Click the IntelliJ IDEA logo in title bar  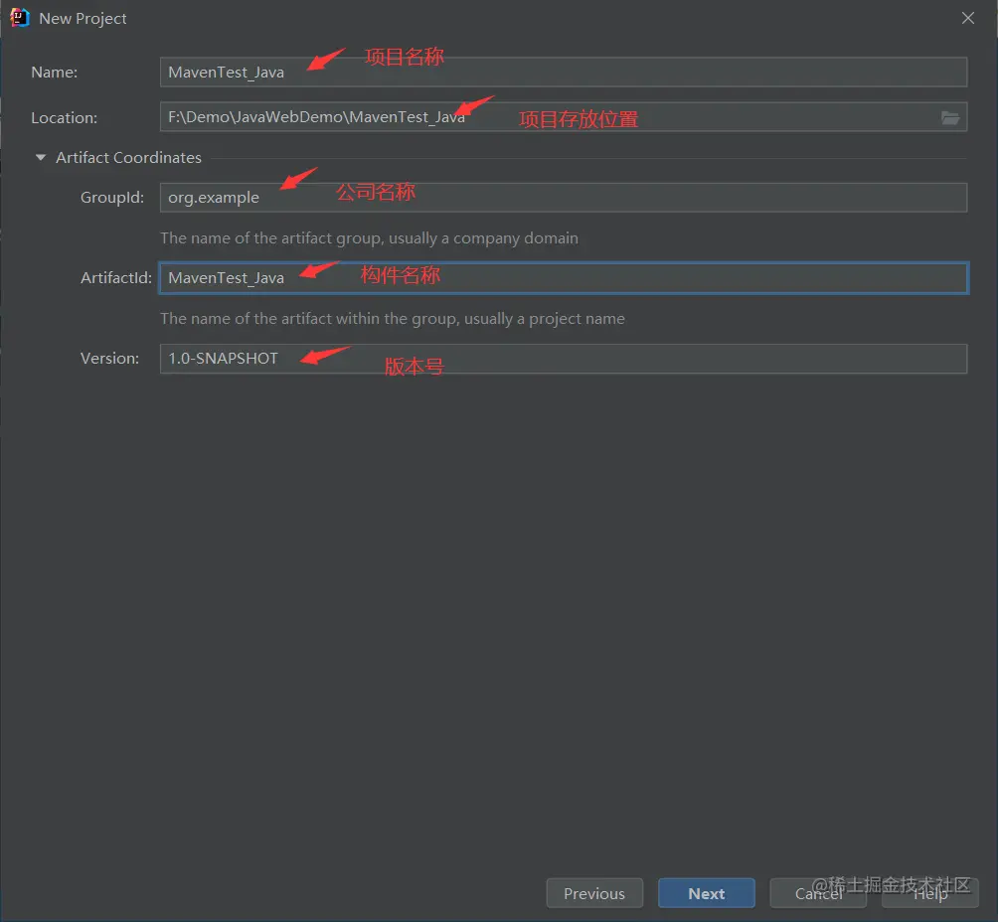[x=20, y=18]
